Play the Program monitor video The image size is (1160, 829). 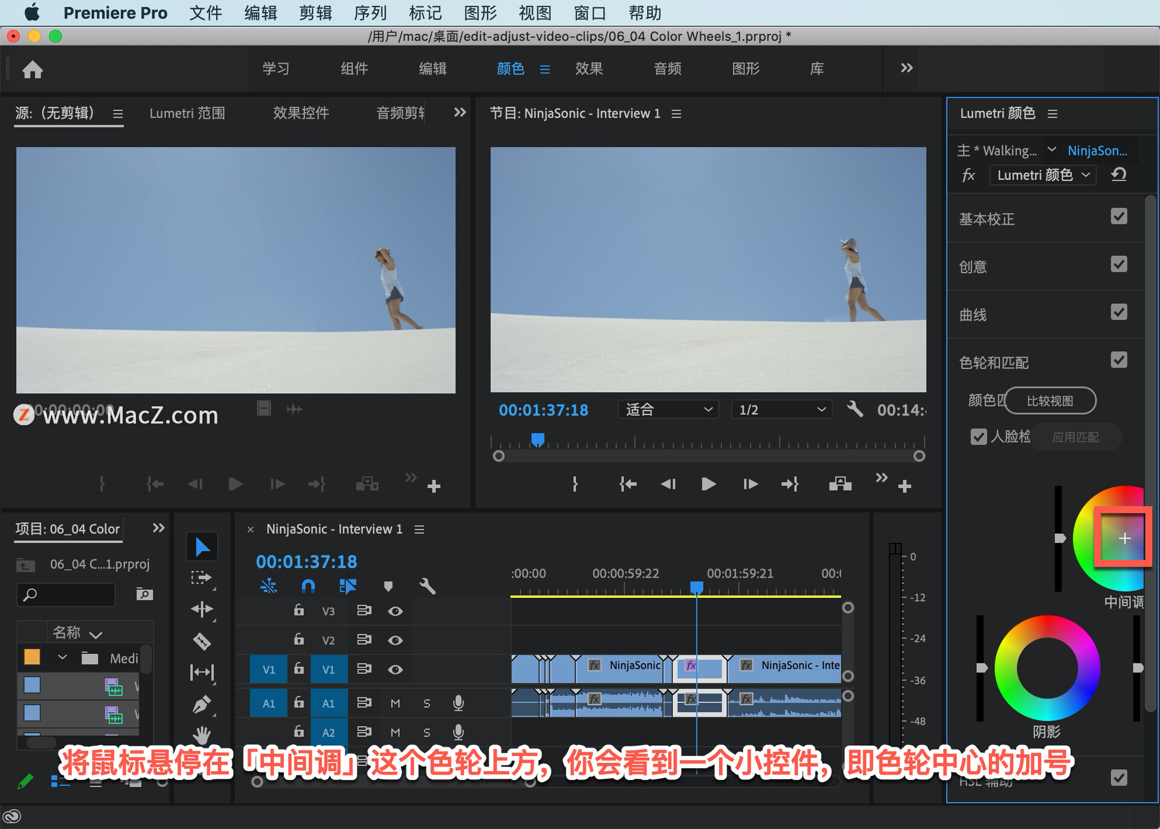(708, 484)
